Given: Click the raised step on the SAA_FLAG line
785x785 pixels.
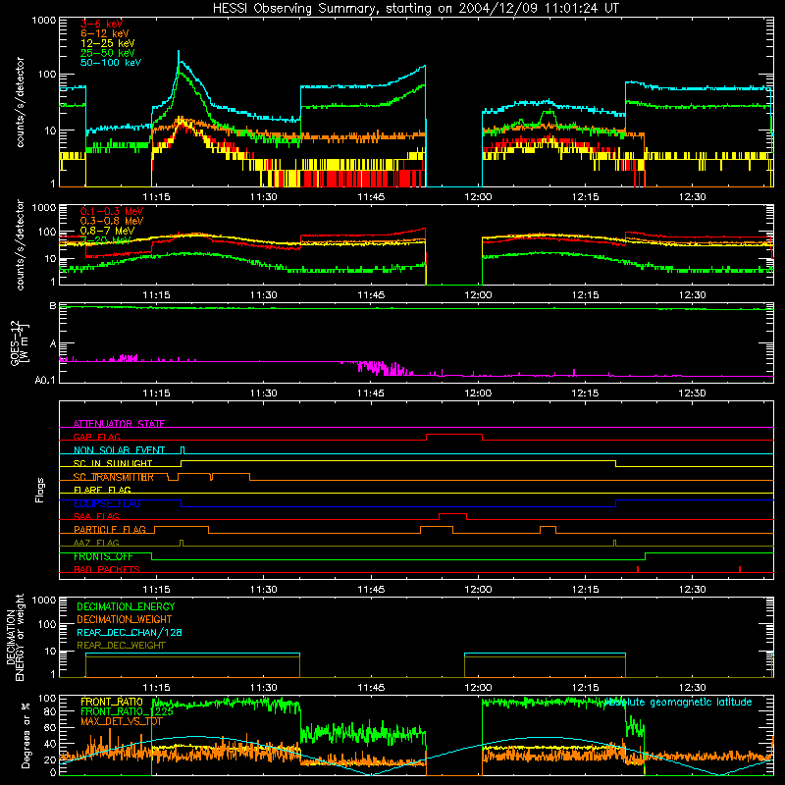Looking at the screenshot, I should [x=452, y=514].
